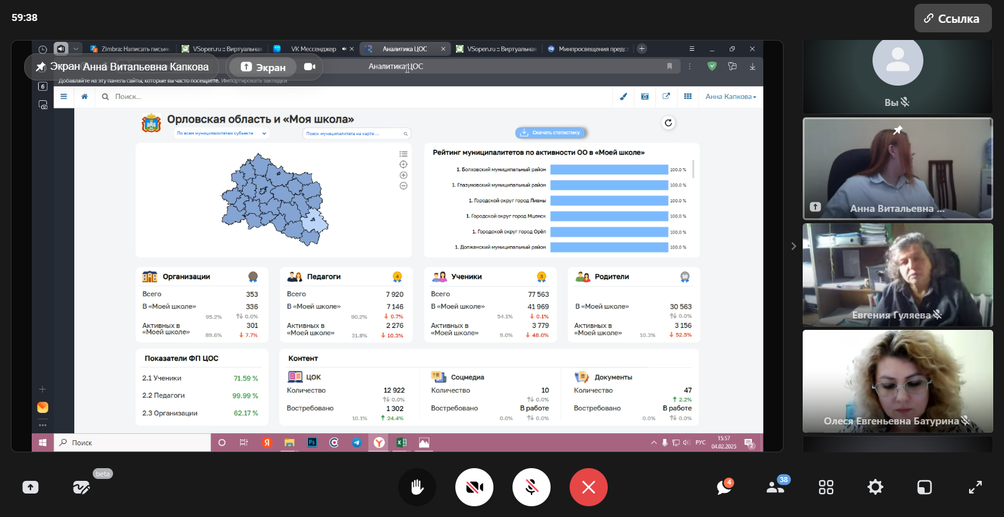Show the participants list with 38 people
Viewport: 1004px width, 517px height.
(775, 487)
